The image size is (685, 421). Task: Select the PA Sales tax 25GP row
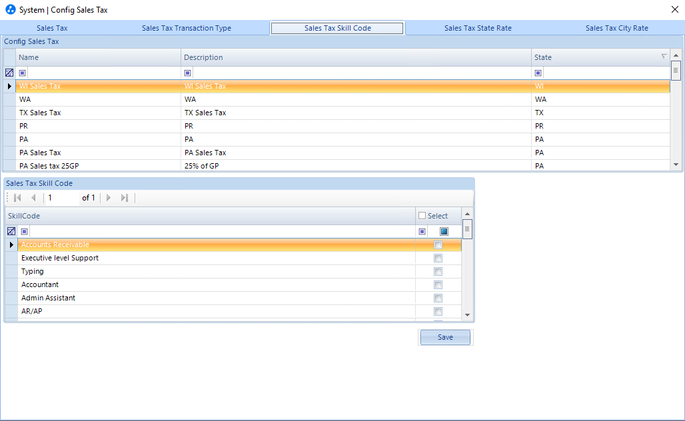click(x=343, y=165)
